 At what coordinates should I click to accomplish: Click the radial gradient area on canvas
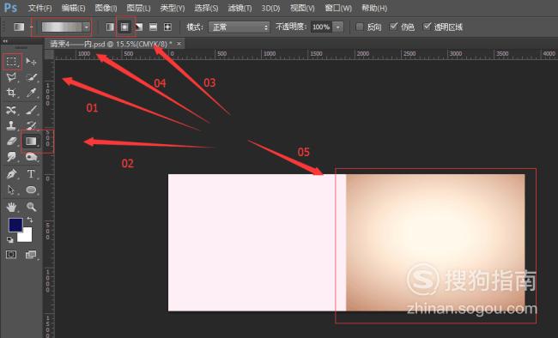[x=435, y=242]
